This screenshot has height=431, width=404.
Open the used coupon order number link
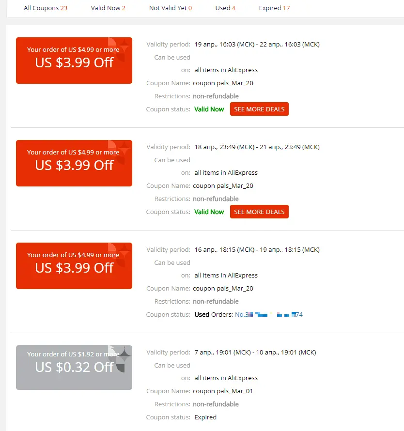tap(269, 314)
